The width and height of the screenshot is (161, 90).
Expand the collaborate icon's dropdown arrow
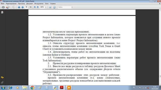tap(10, 7)
